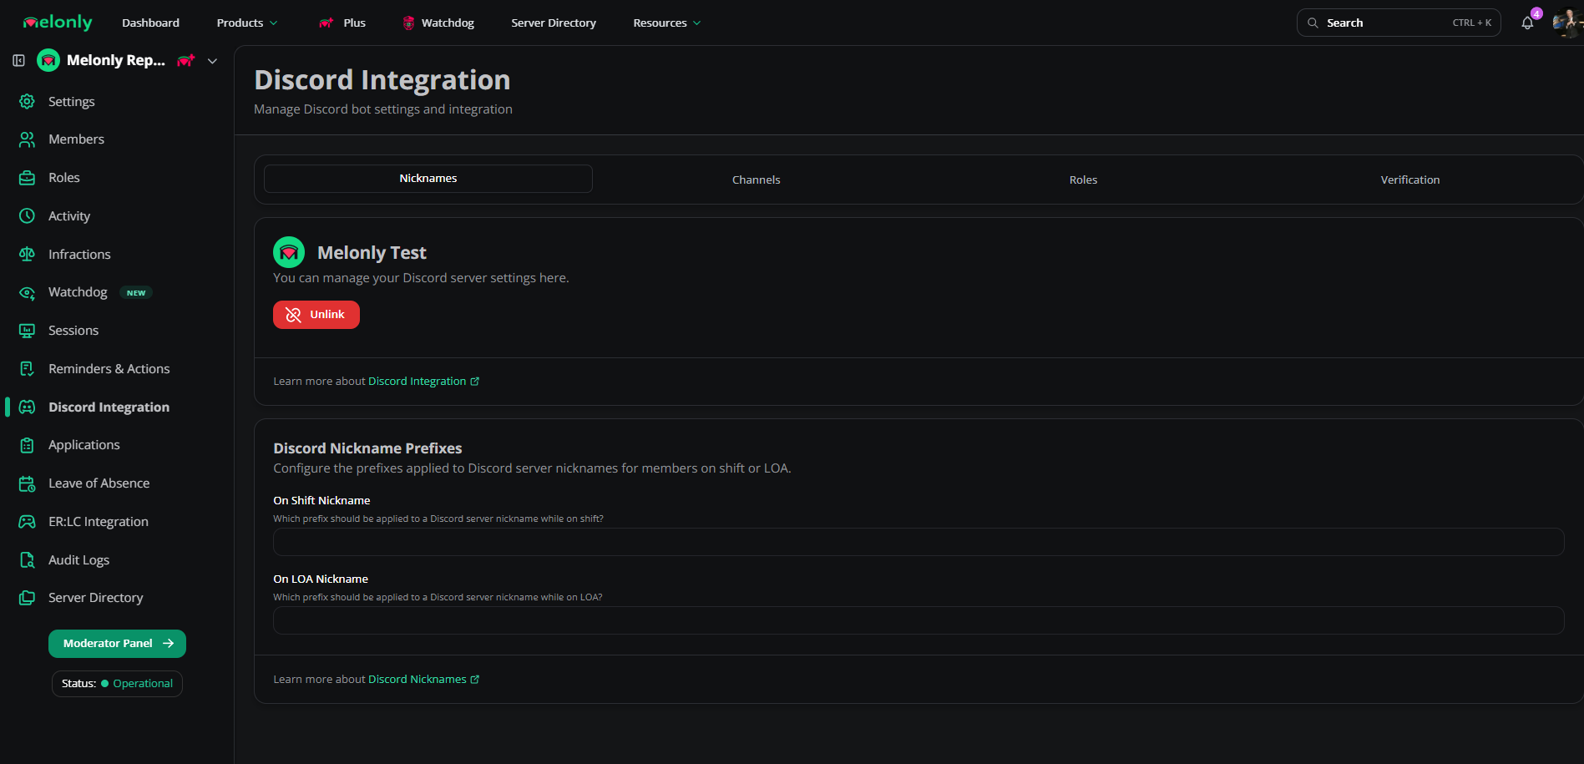Click the On LOA Nickname input field
The height and width of the screenshot is (764, 1584).
tap(919, 620)
